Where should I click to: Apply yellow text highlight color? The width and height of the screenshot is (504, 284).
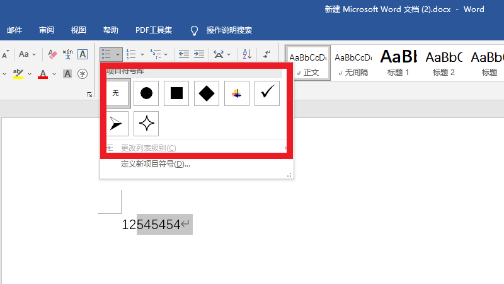[18, 74]
